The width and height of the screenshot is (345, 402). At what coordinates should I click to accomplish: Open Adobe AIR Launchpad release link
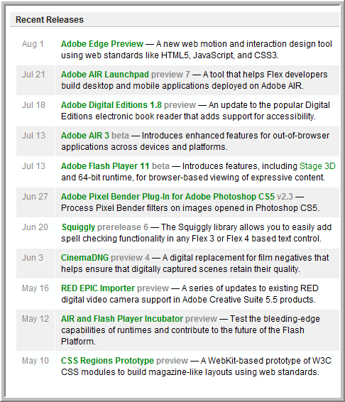click(105, 75)
